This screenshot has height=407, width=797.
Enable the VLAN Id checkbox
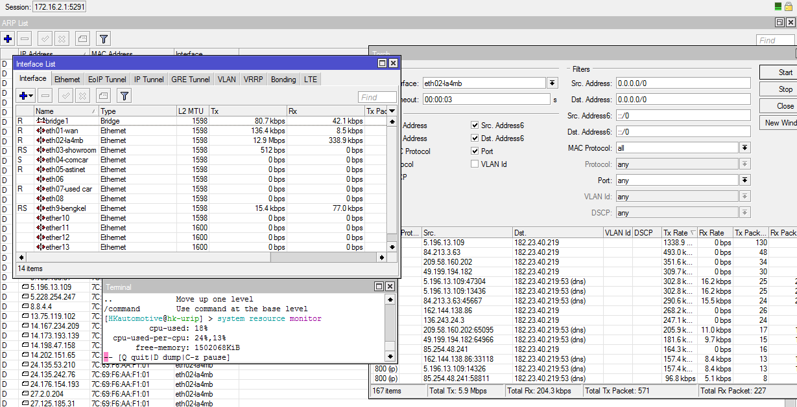[x=475, y=164]
